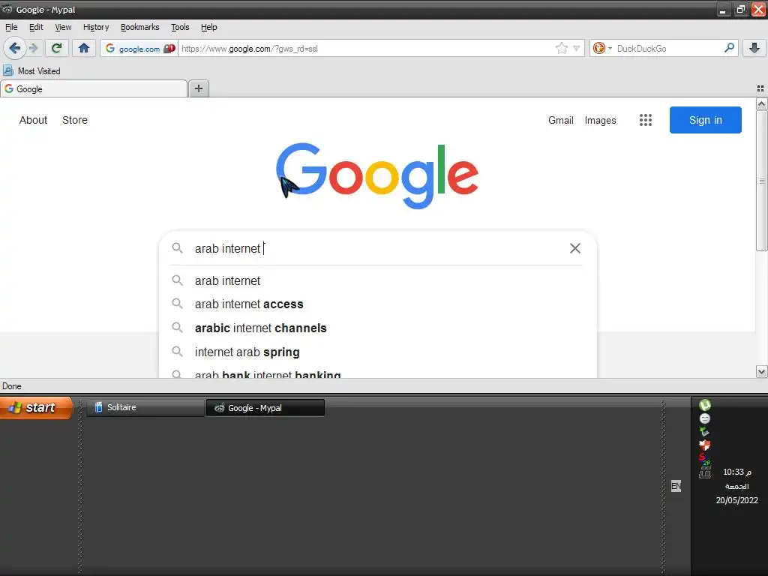The height and width of the screenshot is (576, 768).
Task: Click the page scrollbar up arrow
Action: pyautogui.click(x=761, y=103)
